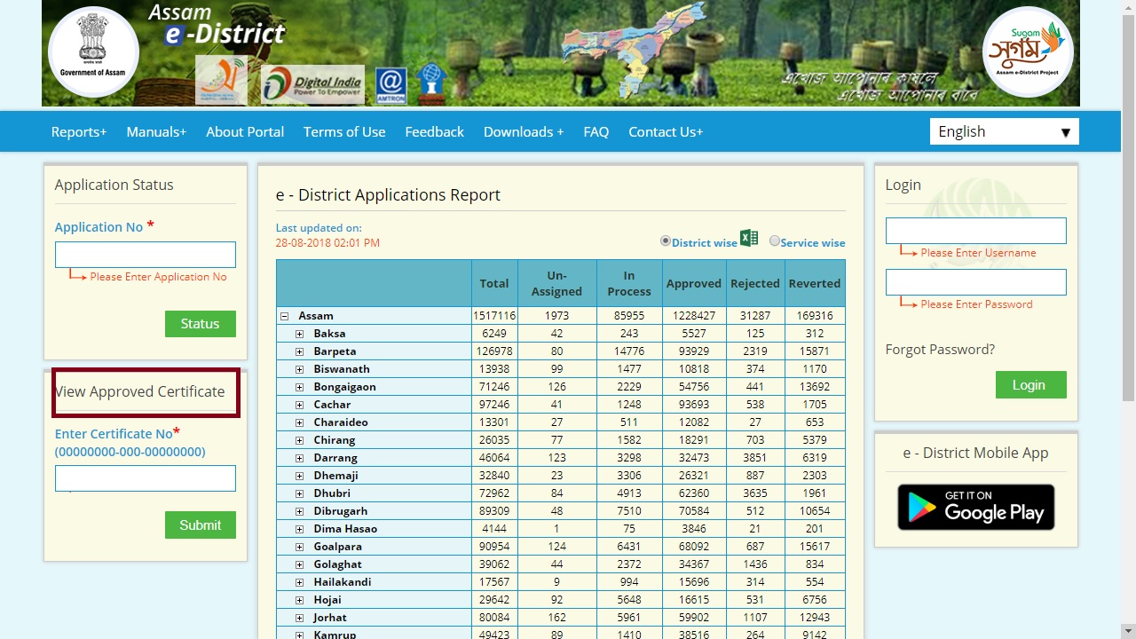Click the Application No input field
The width and height of the screenshot is (1136, 639).
click(x=146, y=255)
